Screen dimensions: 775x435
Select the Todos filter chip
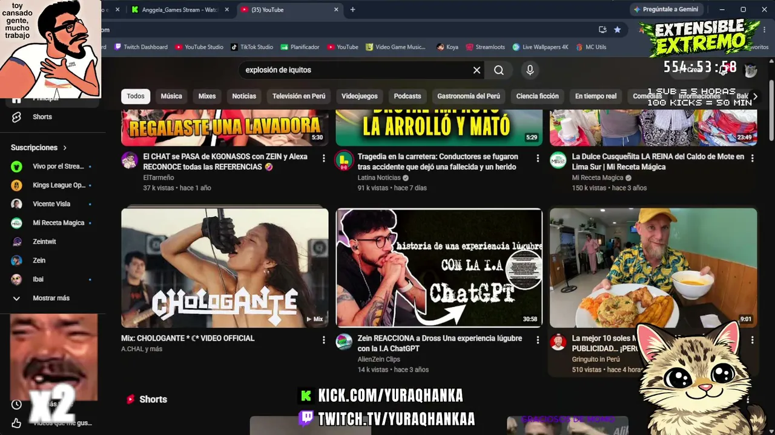pyautogui.click(x=136, y=96)
